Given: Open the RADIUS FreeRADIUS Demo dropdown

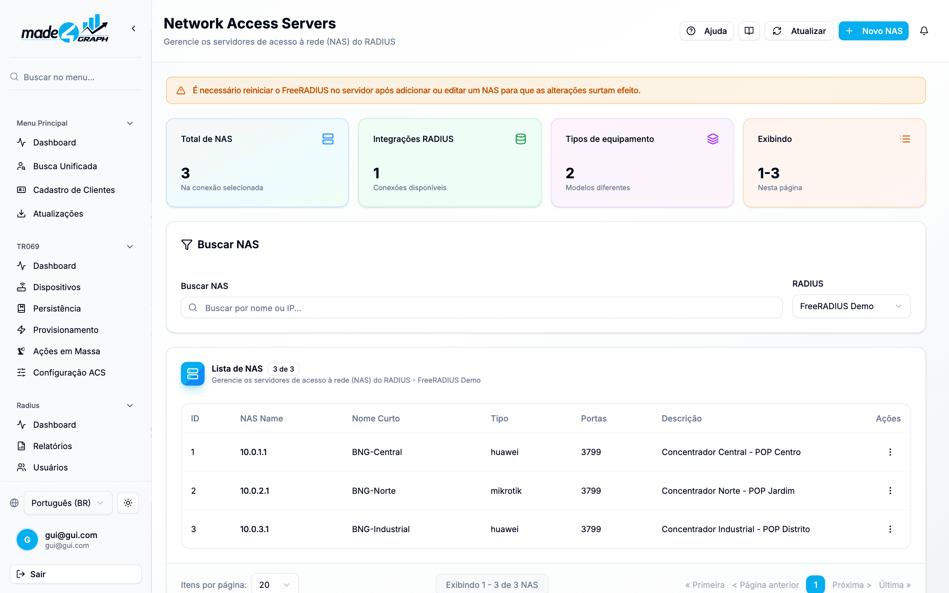Looking at the screenshot, I should click(x=851, y=306).
